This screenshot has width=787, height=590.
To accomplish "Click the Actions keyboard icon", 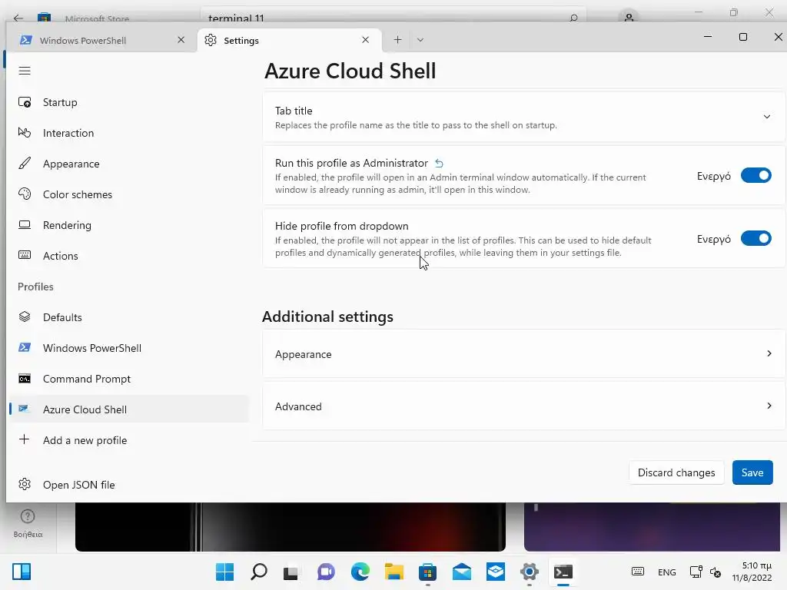I will tap(25, 255).
